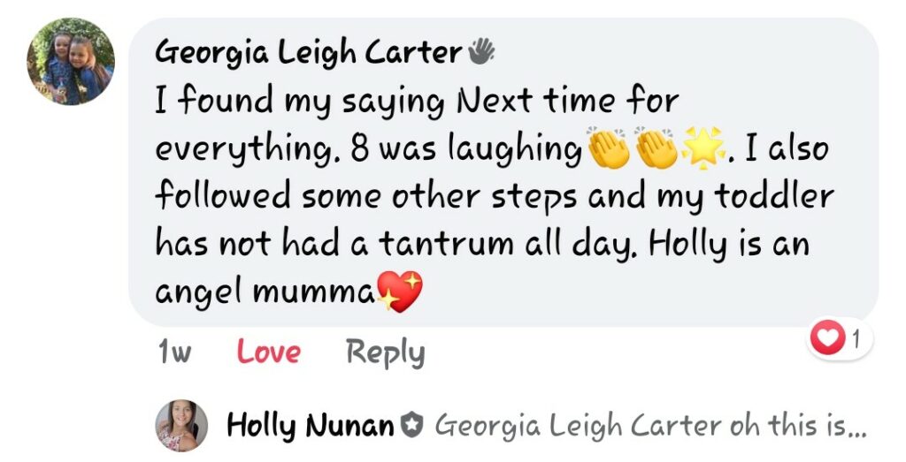906x462 pixels.
Task: Click the Holly Nunan reply author name
Action: [x=310, y=426]
